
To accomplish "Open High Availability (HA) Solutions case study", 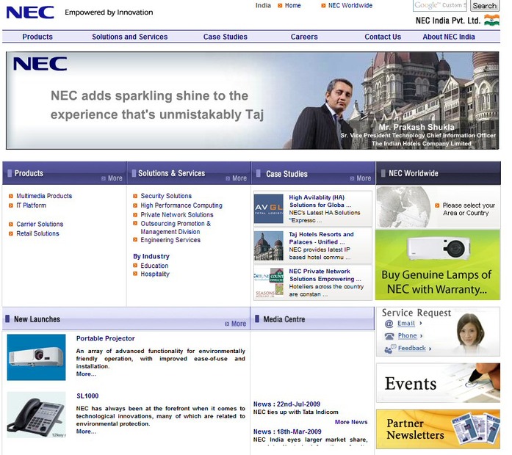I will coord(320,201).
